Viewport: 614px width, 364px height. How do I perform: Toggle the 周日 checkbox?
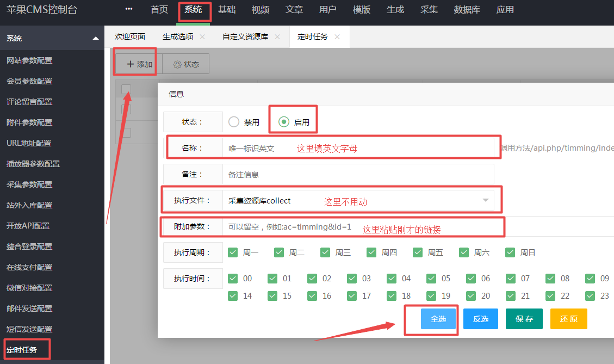click(x=510, y=252)
